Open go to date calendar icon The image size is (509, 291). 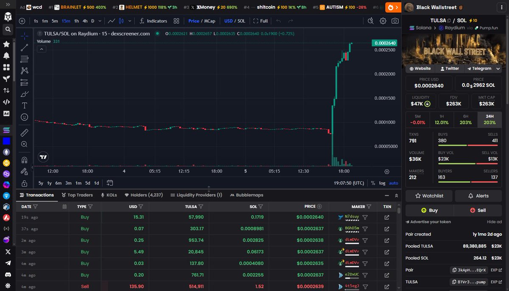[110, 183]
